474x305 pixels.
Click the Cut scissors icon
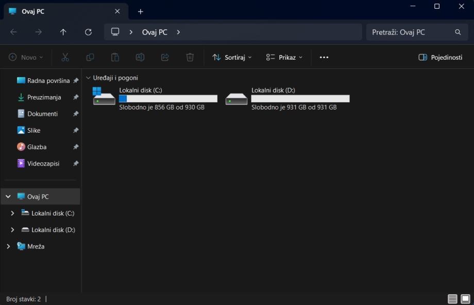(65, 57)
